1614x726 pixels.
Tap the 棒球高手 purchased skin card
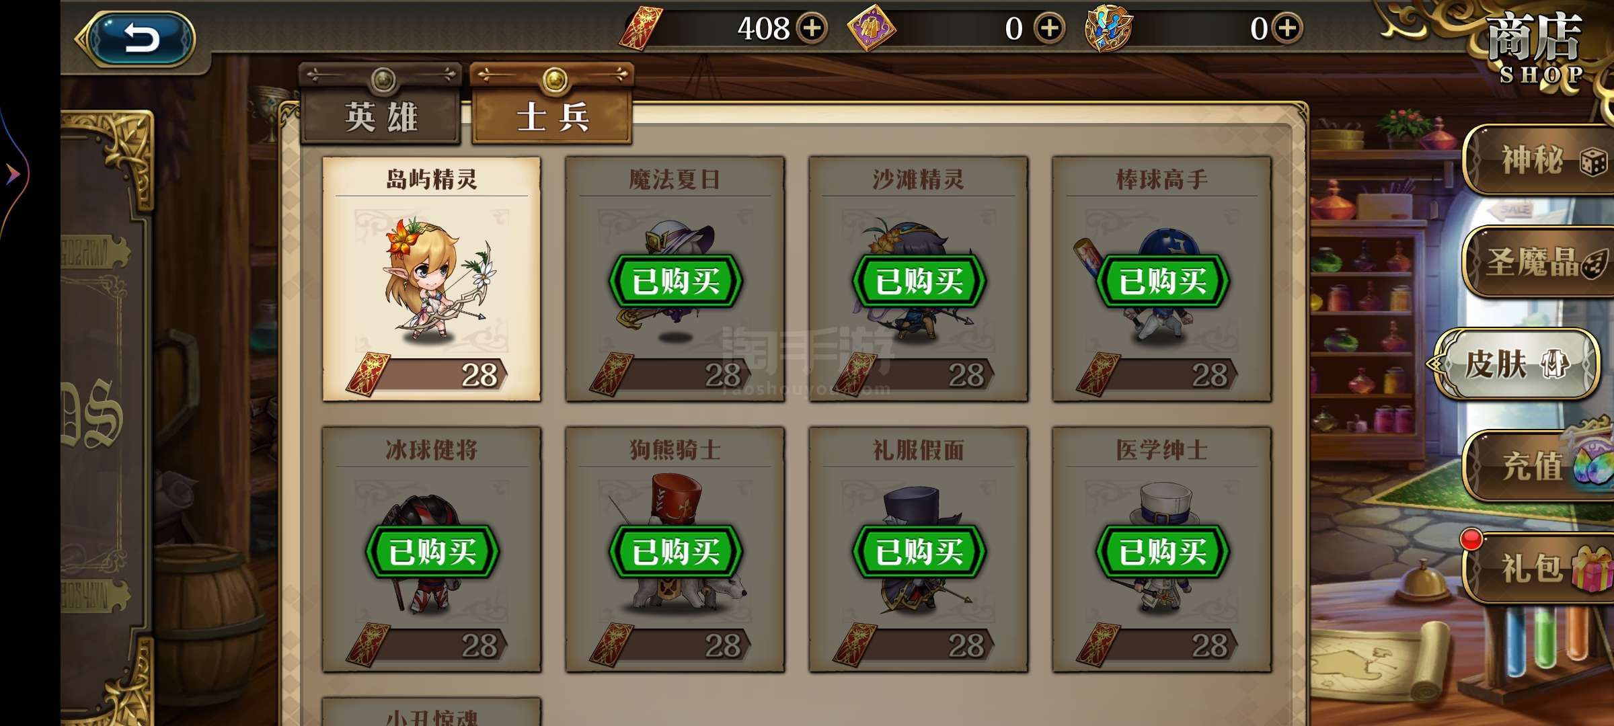(1161, 279)
